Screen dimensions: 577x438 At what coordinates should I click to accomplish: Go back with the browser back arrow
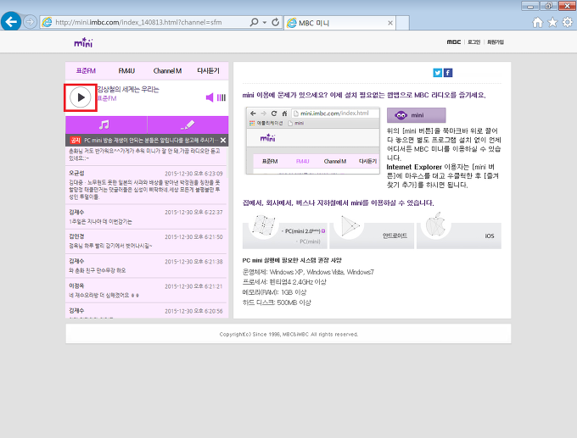[x=11, y=22]
